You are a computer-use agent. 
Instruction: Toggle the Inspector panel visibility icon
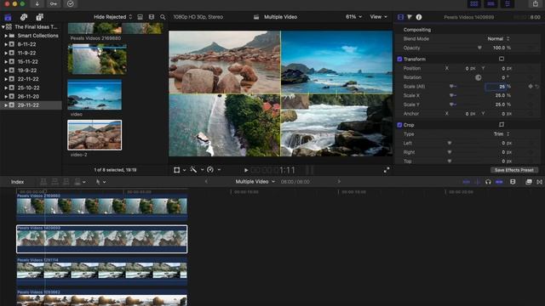(508, 3)
